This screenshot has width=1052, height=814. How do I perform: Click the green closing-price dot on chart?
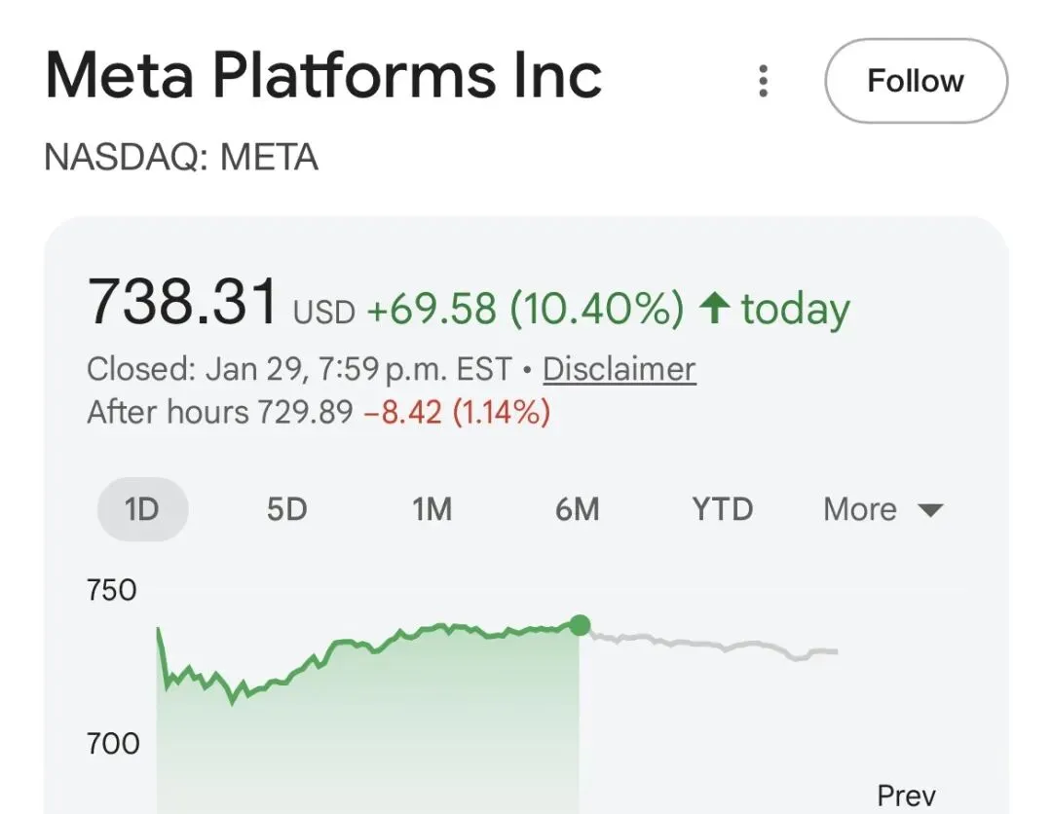click(x=580, y=625)
